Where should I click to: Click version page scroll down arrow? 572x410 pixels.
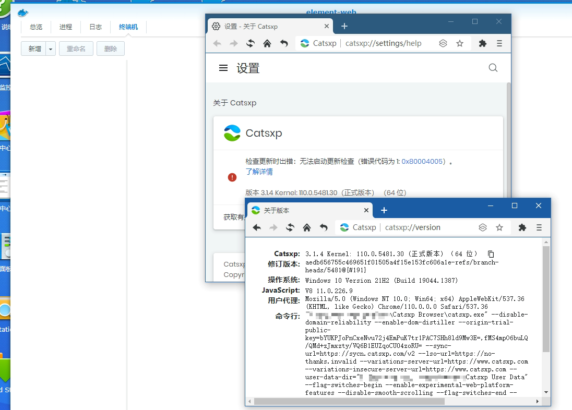[x=546, y=392]
